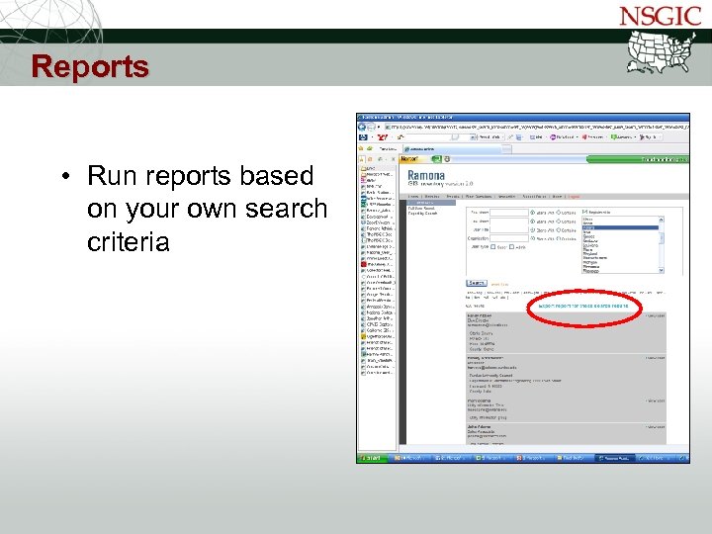Select 'starts with' radio for Last name
Image resolution: width=712 pixels, height=534 pixels.
(533, 222)
